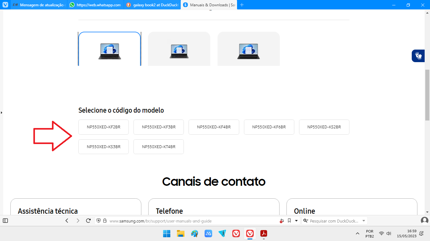Open the Vivaldi menu icon
The height and width of the screenshot is (241, 430).
point(5,5)
